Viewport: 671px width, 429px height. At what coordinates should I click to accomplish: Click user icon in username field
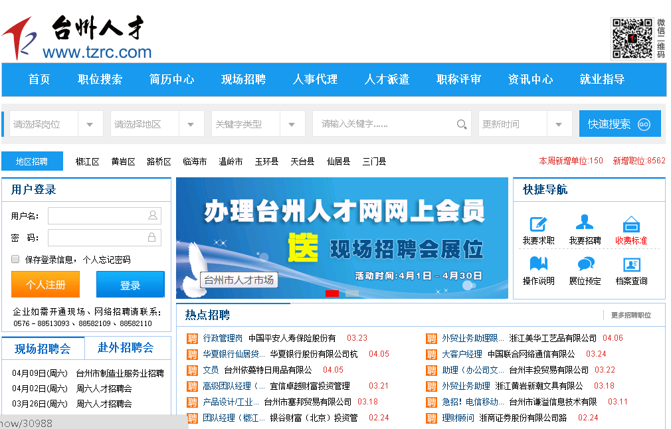click(x=153, y=215)
